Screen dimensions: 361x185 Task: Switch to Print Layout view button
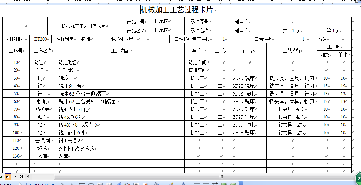(8, 177)
